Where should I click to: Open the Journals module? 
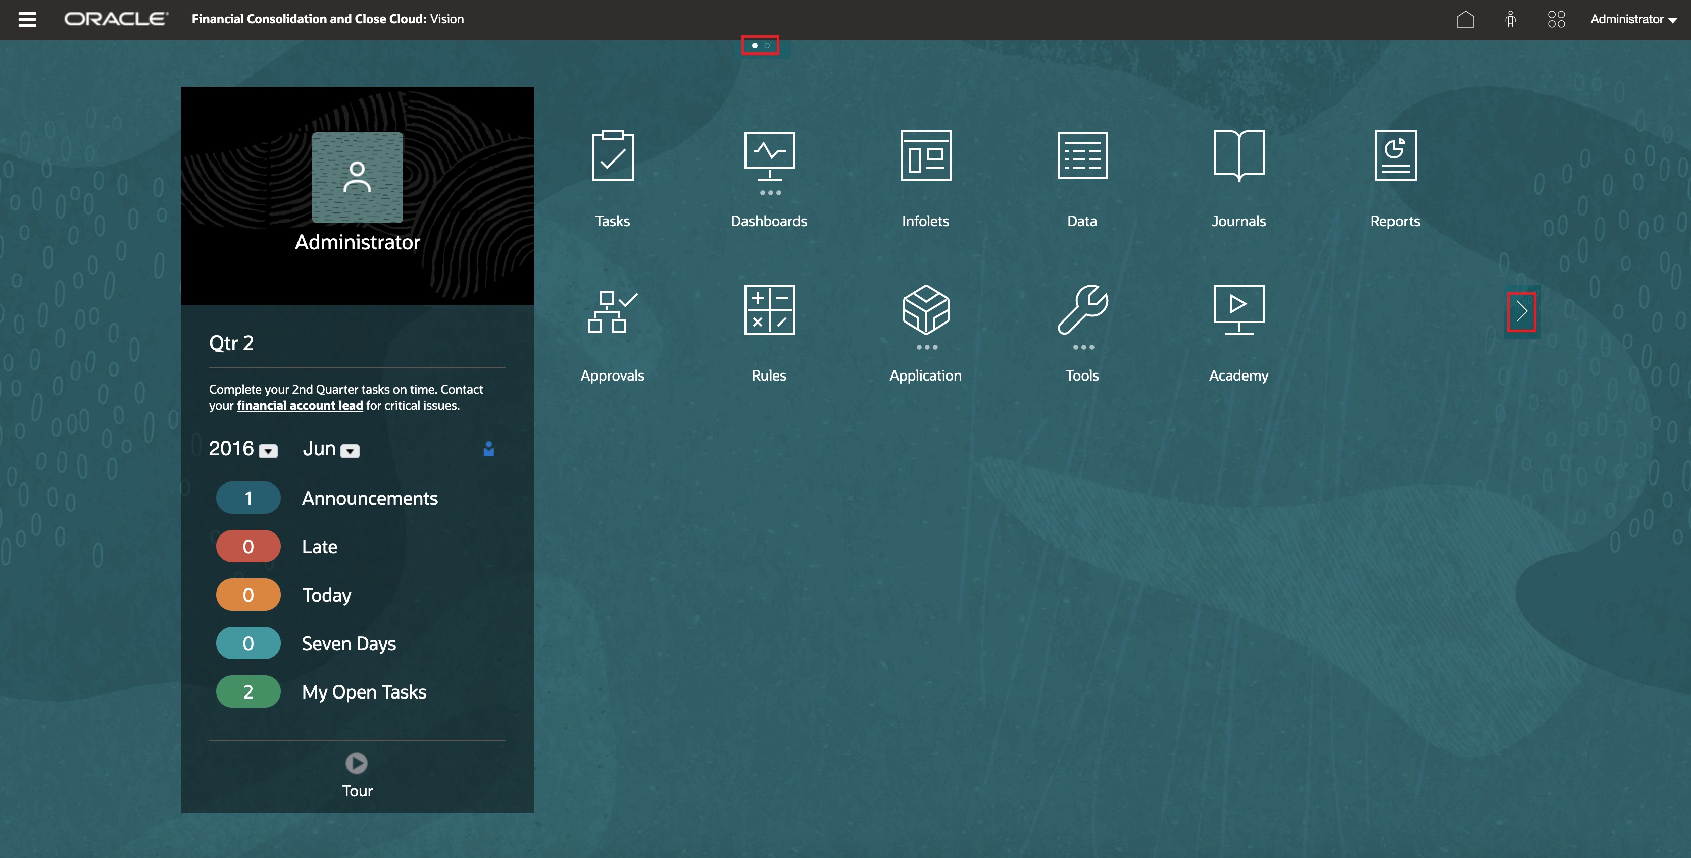coord(1238,175)
